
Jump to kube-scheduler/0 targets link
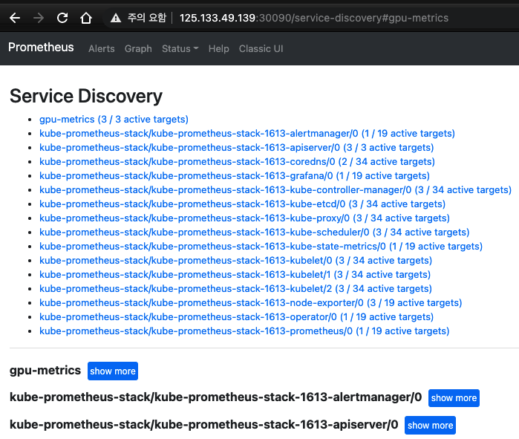point(254,232)
